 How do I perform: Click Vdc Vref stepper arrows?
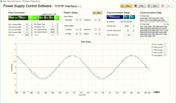[x=32, y=35]
